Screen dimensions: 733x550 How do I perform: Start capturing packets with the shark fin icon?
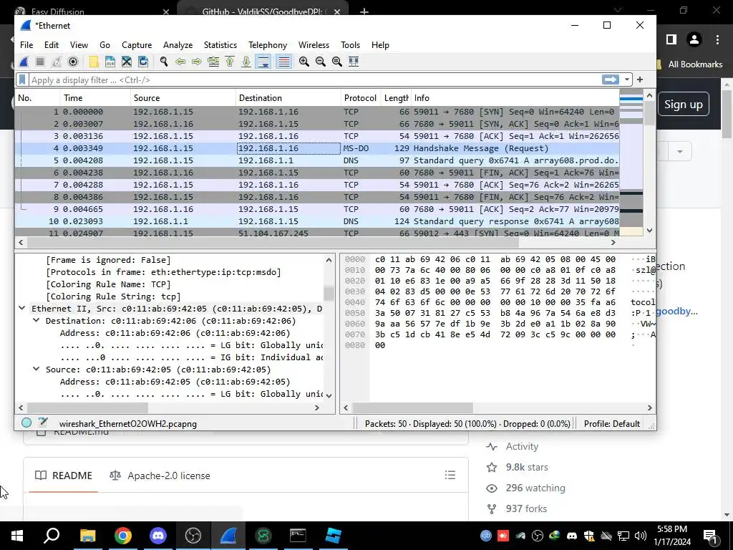click(24, 62)
